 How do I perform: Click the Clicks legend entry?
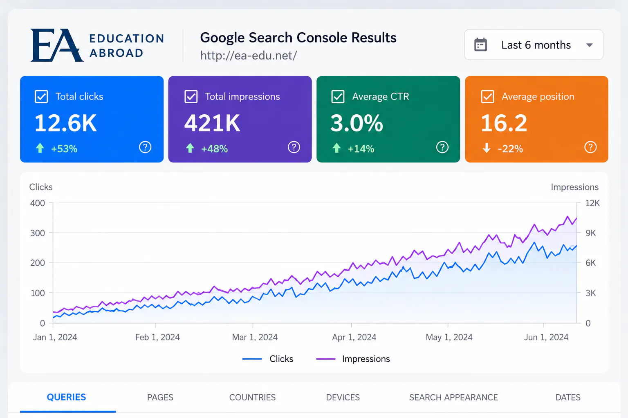pos(268,359)
